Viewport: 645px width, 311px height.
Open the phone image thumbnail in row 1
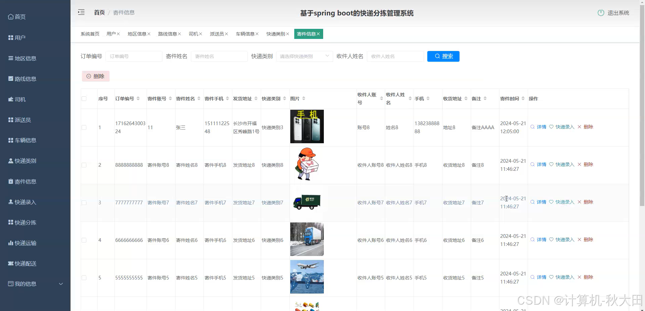click(307, 126)
